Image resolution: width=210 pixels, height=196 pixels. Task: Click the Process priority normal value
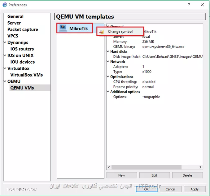(x=148, y=87)
